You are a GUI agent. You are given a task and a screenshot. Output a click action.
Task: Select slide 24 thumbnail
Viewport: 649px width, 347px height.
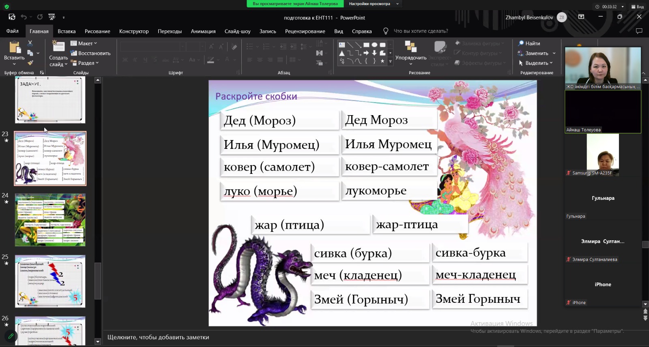[x=50, y=220]
